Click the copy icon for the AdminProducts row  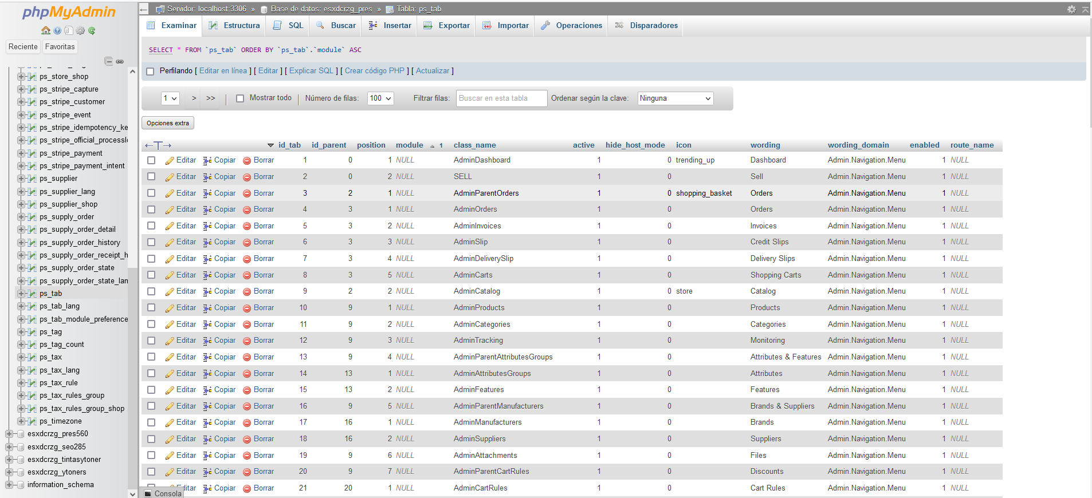click(207, 308)
